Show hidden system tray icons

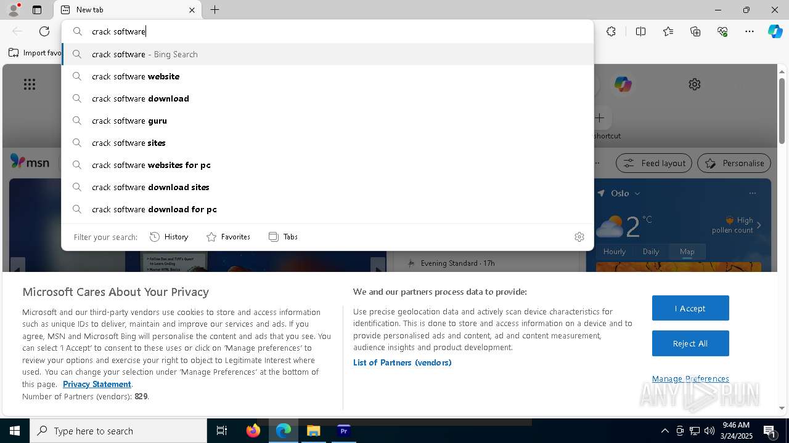coord(664,431)
